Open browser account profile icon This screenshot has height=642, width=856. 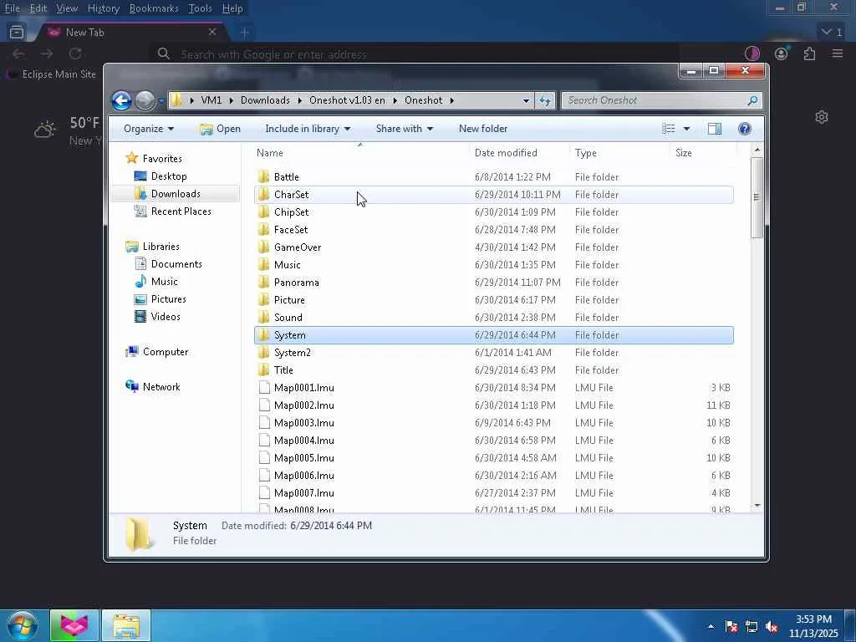782,53
